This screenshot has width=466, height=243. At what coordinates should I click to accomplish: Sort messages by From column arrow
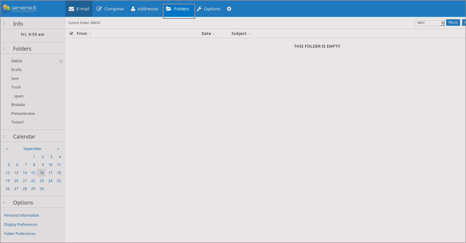tap(90, 34)
